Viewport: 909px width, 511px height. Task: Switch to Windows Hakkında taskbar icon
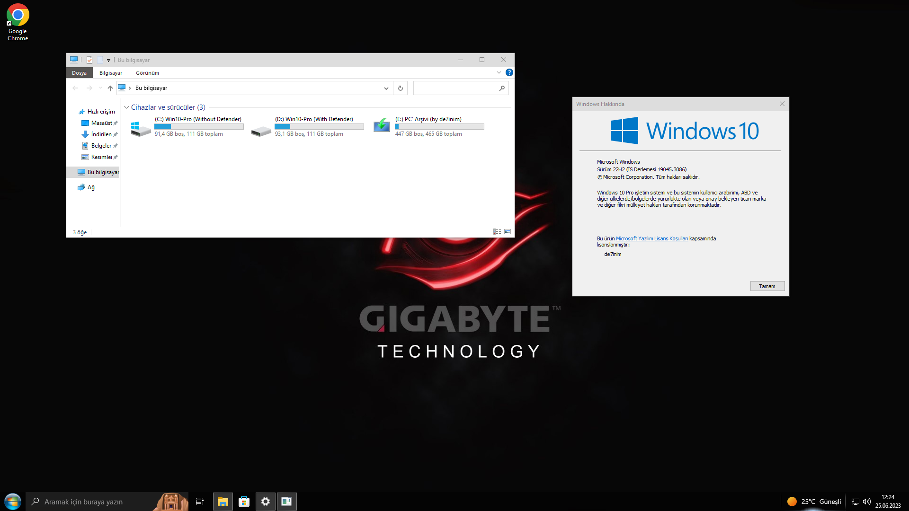[286, 502]
